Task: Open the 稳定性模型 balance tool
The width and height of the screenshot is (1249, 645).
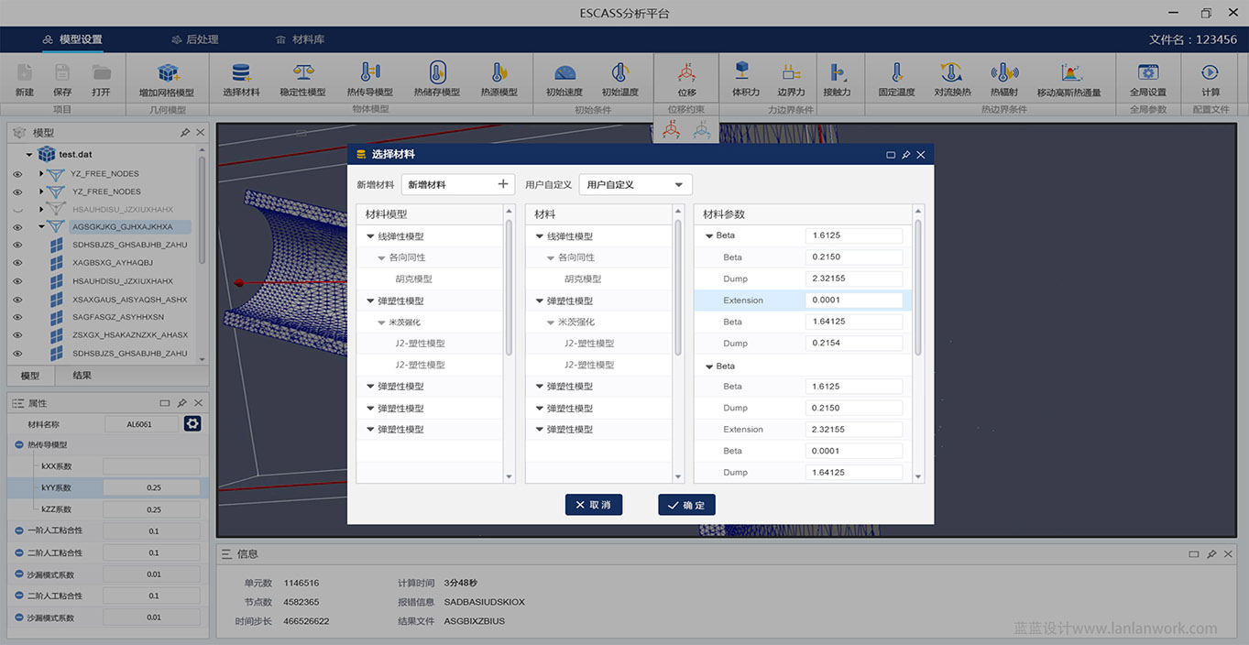Action: pos(302,74)
